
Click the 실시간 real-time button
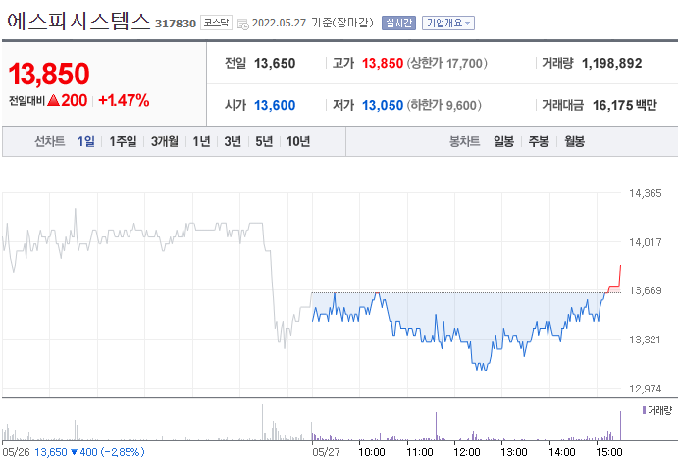click(x=398, y=23)
